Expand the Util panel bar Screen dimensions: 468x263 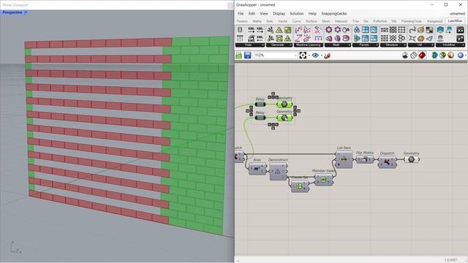pos(421,45)
